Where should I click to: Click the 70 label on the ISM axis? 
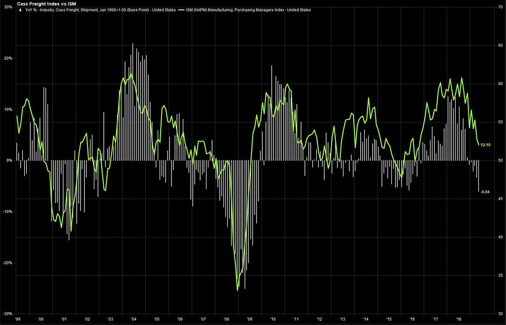click(x=500, y=7)
